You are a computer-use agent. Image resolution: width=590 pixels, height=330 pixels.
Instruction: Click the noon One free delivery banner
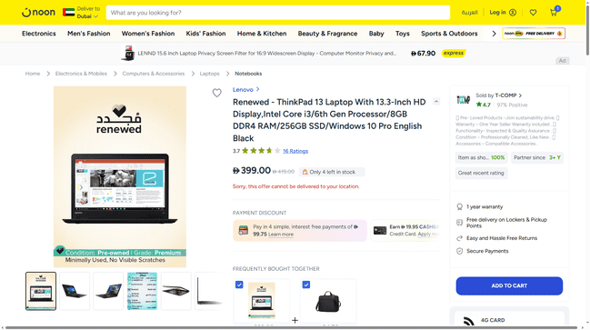click(534, 34)
